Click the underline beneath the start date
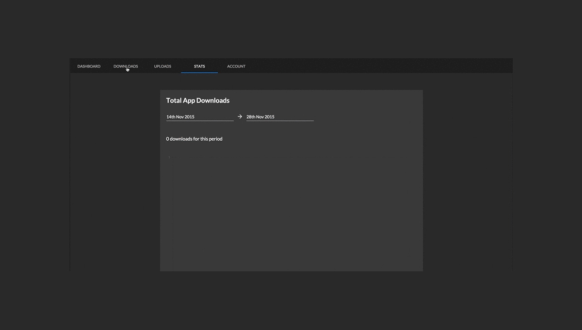 [x=199, y=121]
